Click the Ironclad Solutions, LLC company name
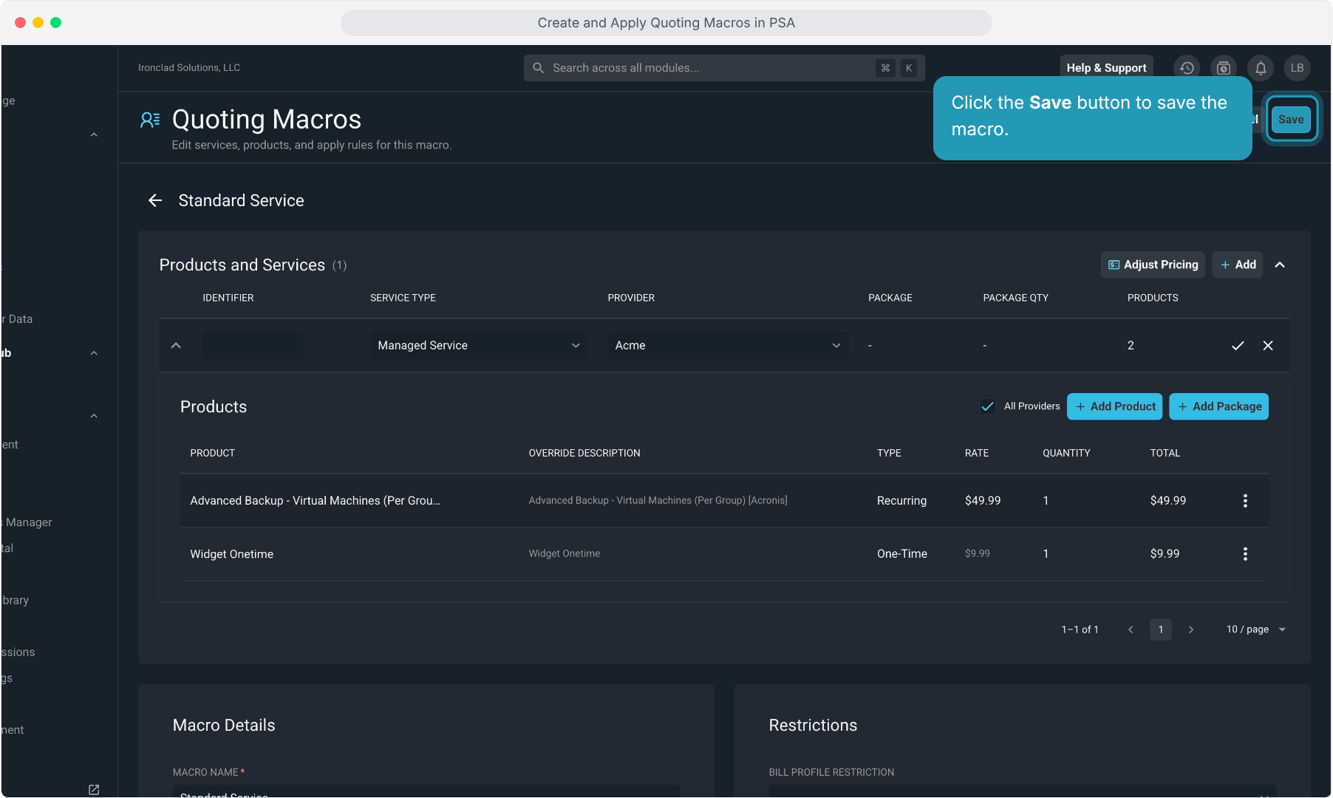The width and height of the screenshot is (1333, 798). tap(189, 67)
